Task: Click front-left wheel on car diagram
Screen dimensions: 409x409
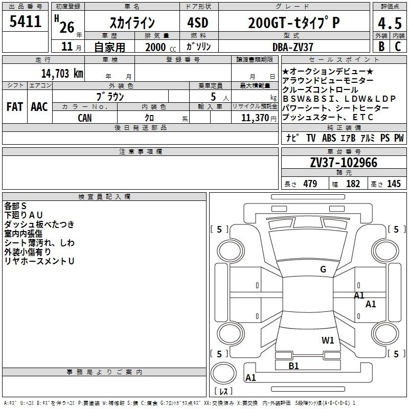Action: click(x=231, y=251)
